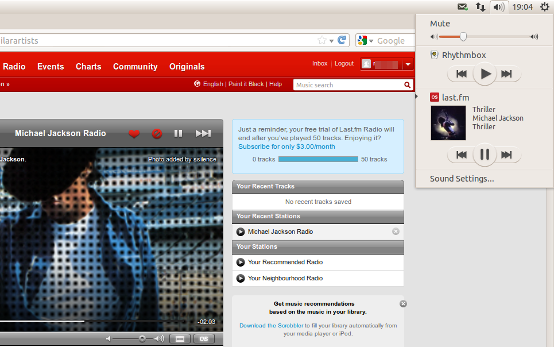This screenshot has width=554, height=347.
Task: Change language via English link
Action: [213, 84]
